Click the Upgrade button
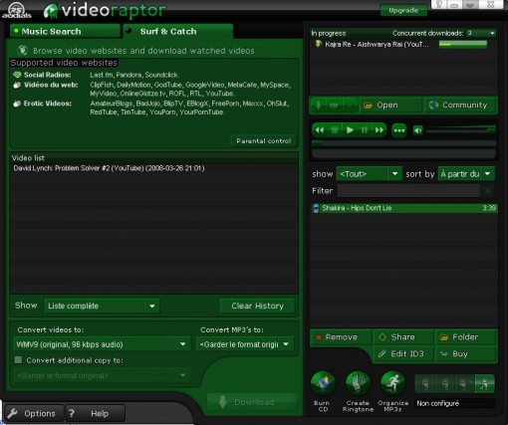 [x=403, y=10]
